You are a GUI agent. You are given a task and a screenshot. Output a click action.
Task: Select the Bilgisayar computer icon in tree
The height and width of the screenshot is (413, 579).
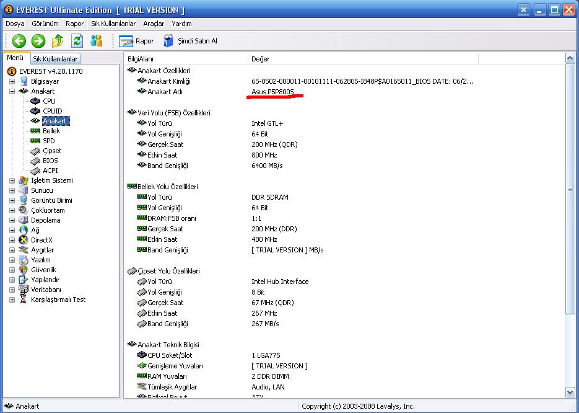coord(24,81)
